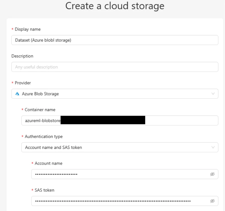Click the Account name password field

click(125, 174)
